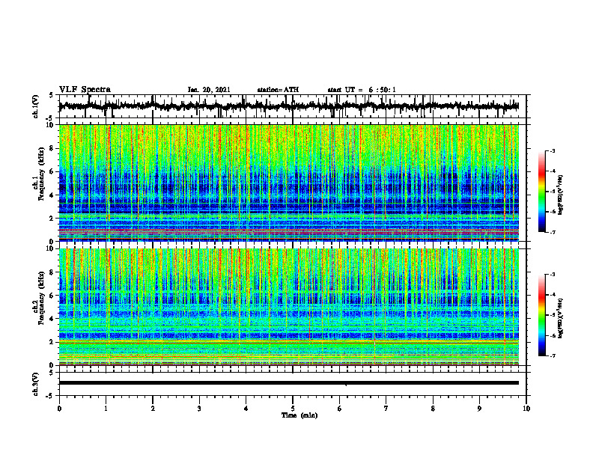The height and width of the screenshot is (458, 593).
Task: Click the x-axis tick label "1"
Action: (x=106, y=409)
